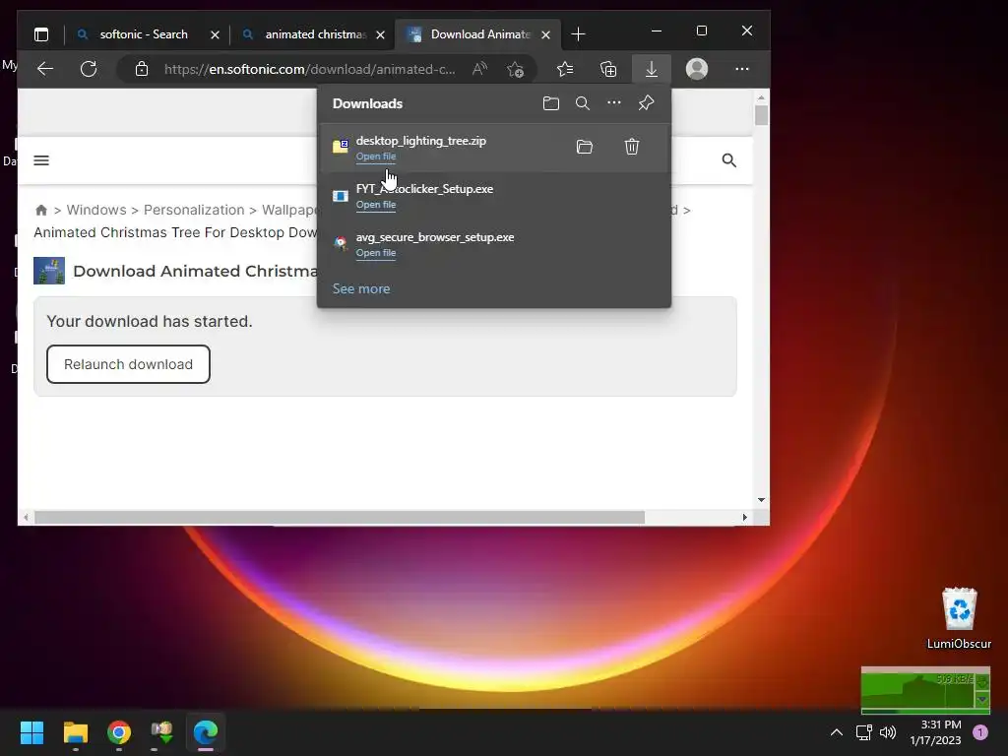Open the Windows Start menu
Viewport: 1008px width, 756px height.
pos(31,732)
